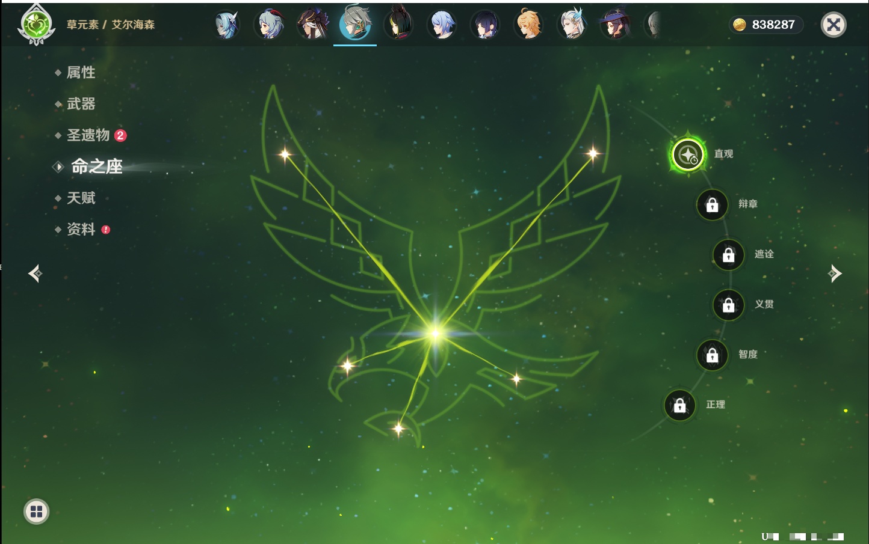Open the activated 直观 constellation node
869x544 pixels.
point(688,154)
